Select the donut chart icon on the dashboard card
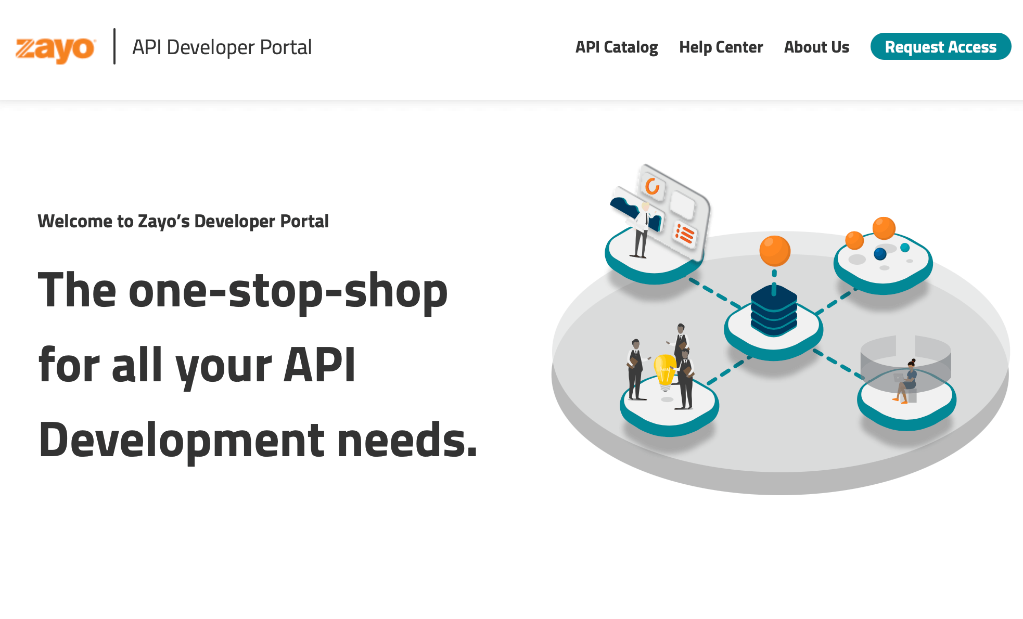The image size is (1023, 619). [x=653, y=185]
